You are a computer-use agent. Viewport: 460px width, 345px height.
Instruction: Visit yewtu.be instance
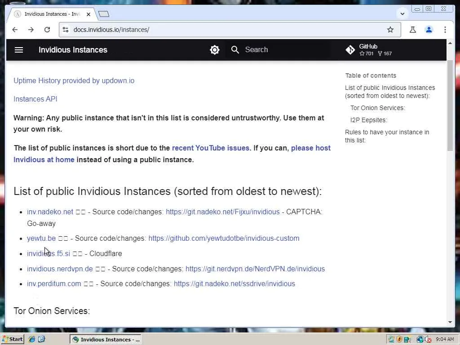click(41, 238)
